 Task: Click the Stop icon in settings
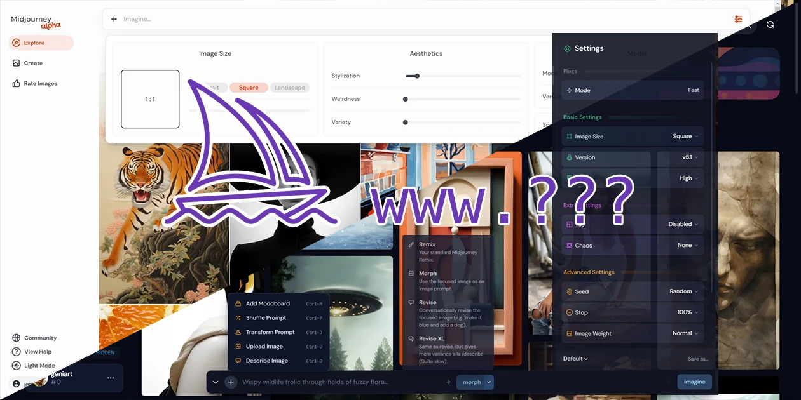(x=570, y=312)
